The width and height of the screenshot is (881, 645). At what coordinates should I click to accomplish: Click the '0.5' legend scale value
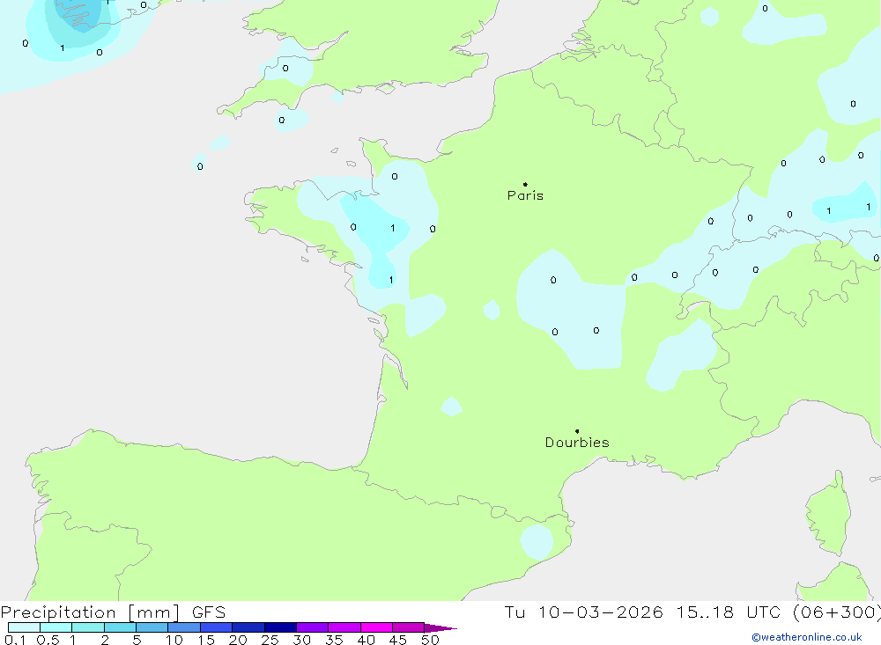(48, 640)
